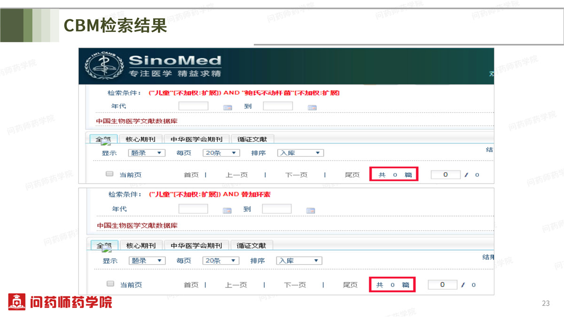This screenshot has width=564, height=317.
Task: Open end-year calendar icon in the 鲍氏不动杆菌 search
Action: pyautogui.click(x=312, y=108)
